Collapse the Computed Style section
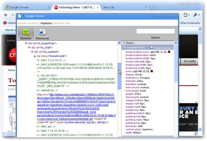 click(124, 47)
